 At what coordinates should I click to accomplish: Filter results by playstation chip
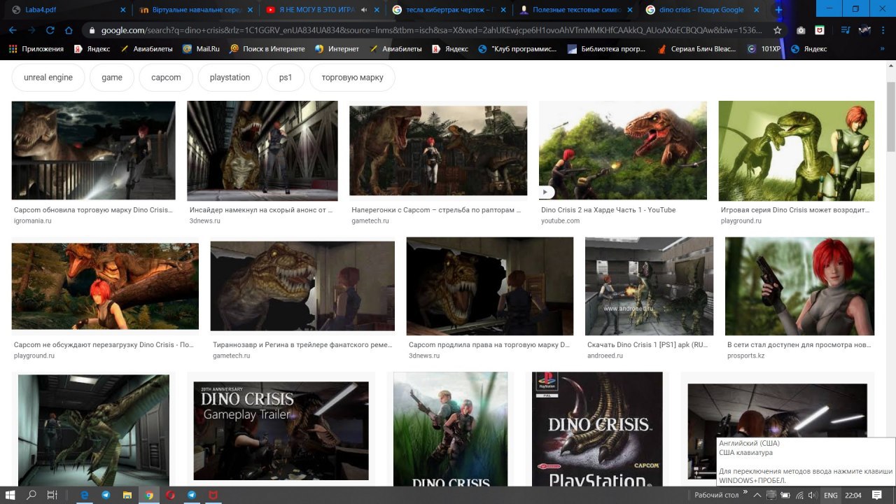(230, 78)
